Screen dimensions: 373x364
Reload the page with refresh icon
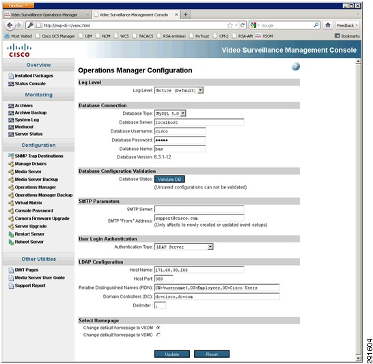[243, 25]
